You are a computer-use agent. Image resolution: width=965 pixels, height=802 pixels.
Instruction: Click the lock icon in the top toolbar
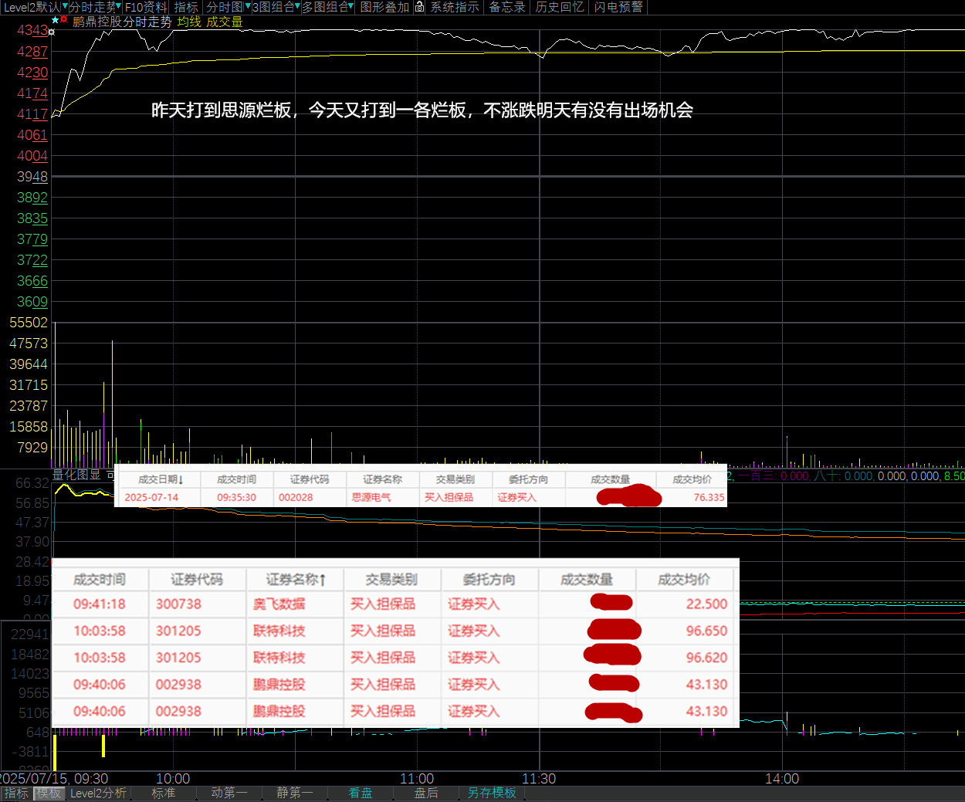click(419, 7)
